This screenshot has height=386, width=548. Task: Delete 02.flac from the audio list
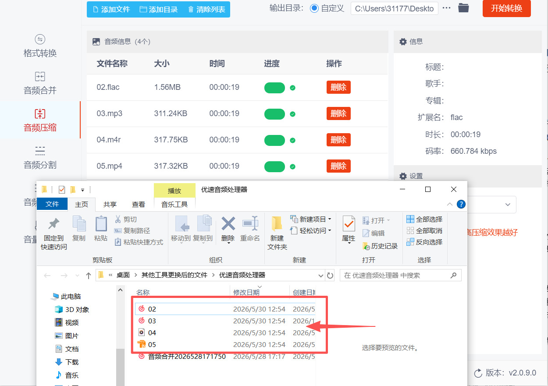[338, 87]
